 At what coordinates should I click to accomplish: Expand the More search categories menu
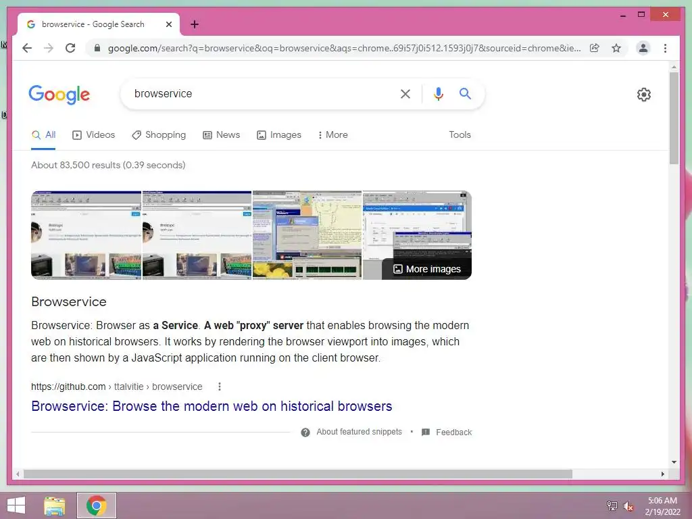(x=332, y=135)
